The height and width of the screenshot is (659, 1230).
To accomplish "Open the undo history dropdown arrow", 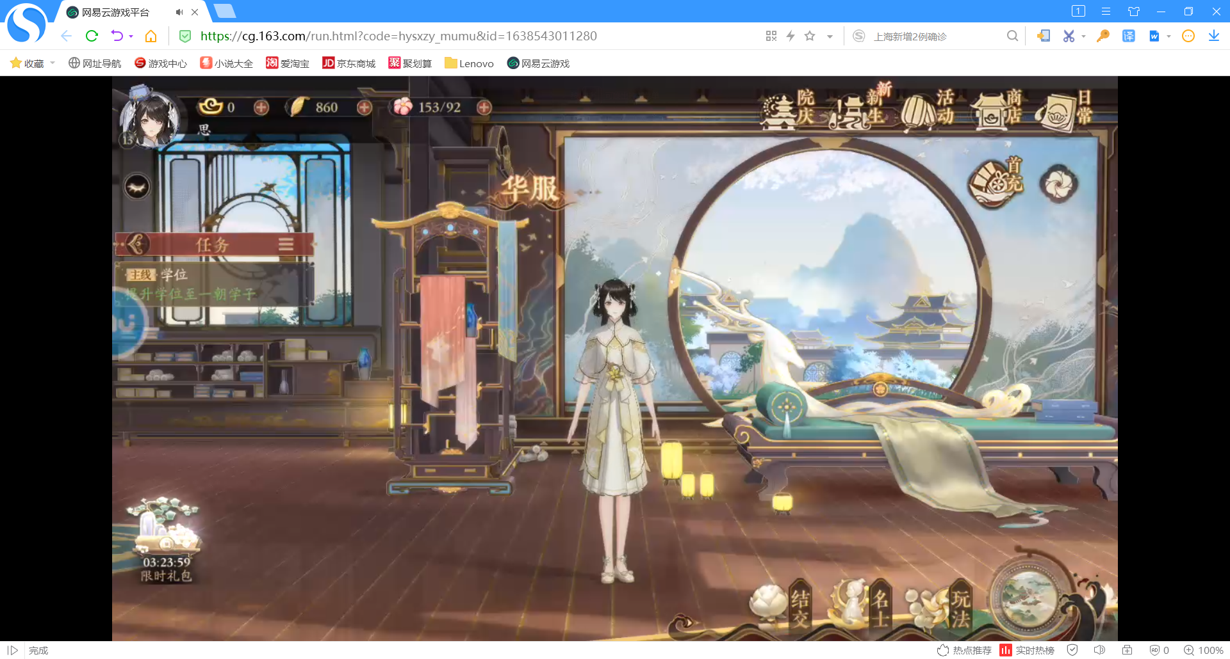I will (x=131, y=36).
